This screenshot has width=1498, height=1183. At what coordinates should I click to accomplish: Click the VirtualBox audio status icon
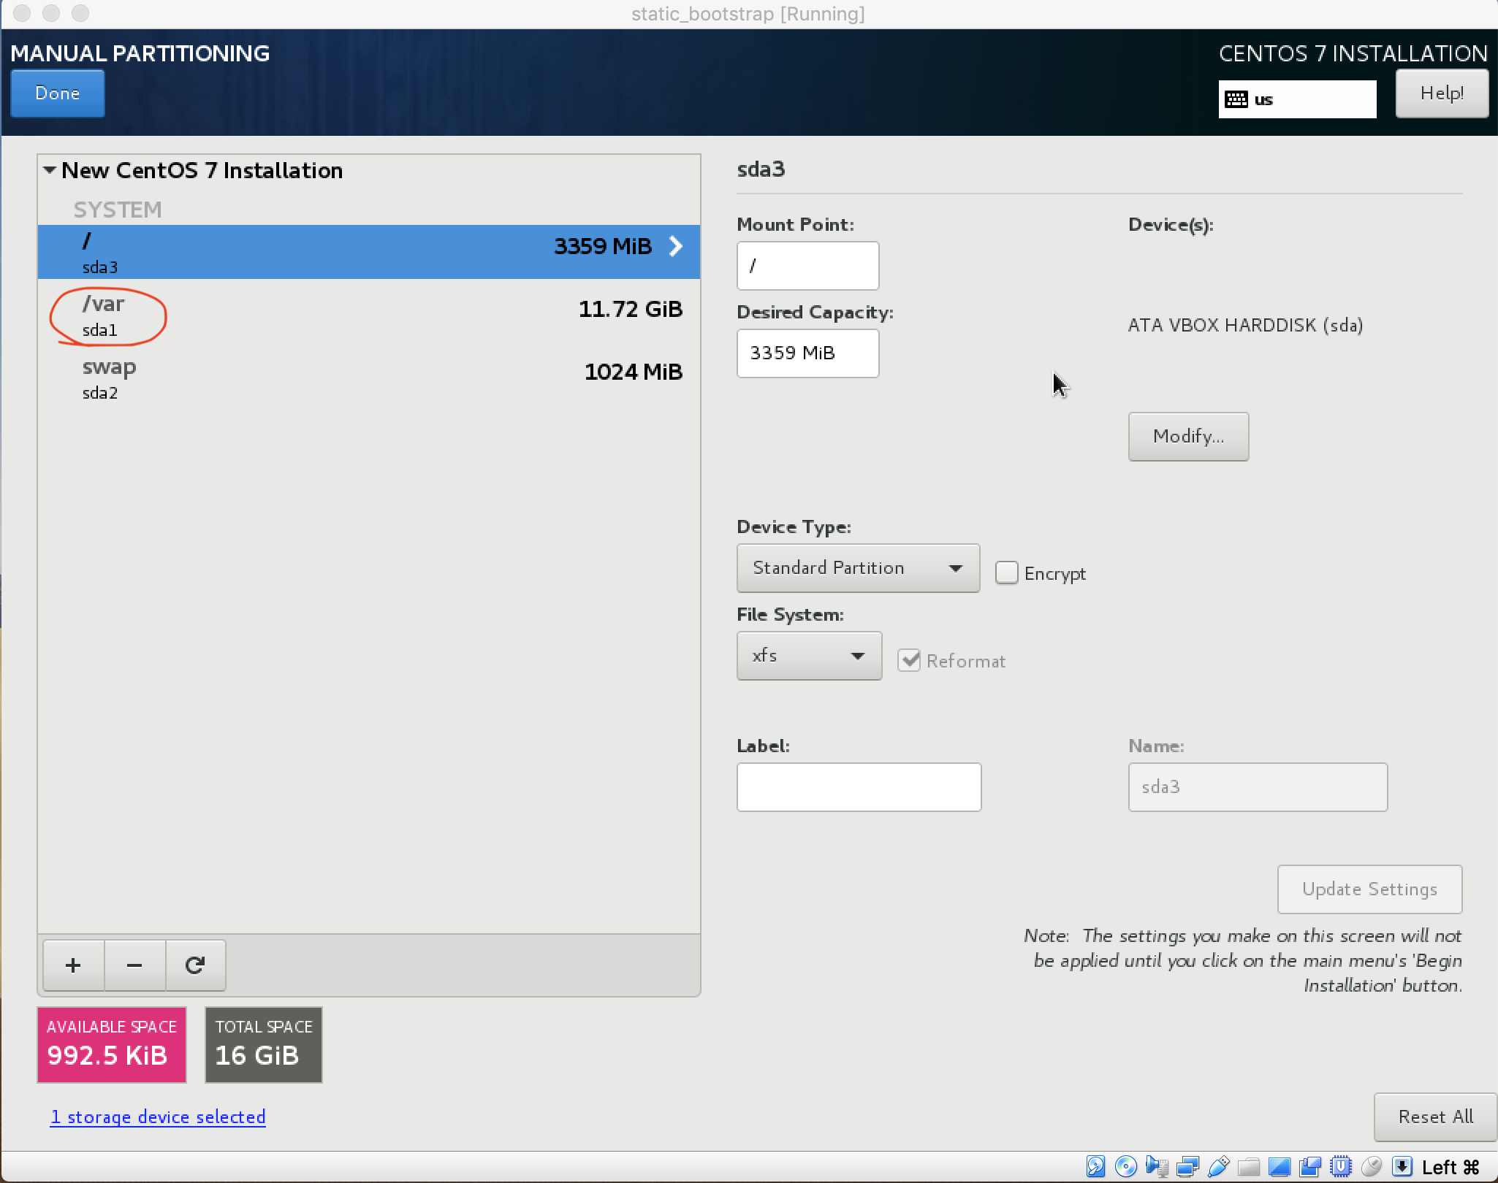click(1157, 1166)
